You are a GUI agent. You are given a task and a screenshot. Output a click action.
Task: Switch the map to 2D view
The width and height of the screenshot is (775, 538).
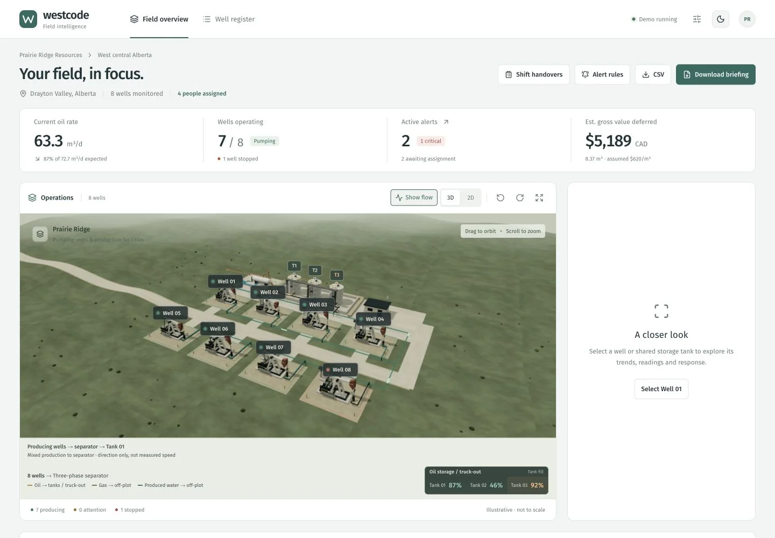point(470,198)
